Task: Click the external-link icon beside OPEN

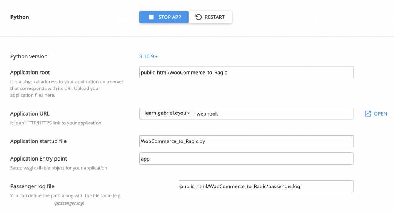Action: click(368, 114)
